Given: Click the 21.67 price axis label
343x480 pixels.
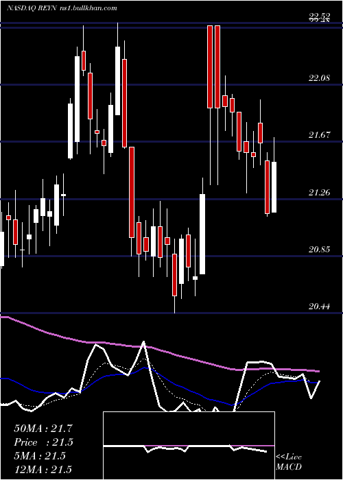Looking at the screenshot, I should (x=319, y=134).
